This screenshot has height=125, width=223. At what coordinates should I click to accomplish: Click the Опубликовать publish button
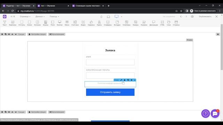tap(205, 17)
